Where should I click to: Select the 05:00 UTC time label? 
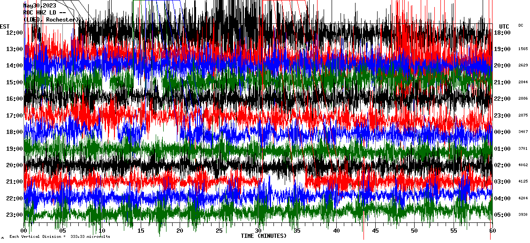502,215
